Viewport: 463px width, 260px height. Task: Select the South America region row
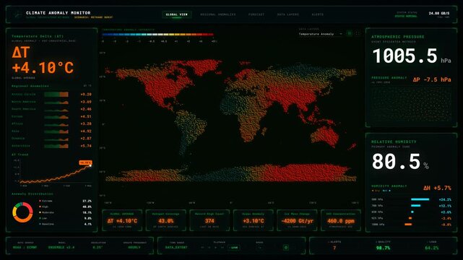(51, 109)
